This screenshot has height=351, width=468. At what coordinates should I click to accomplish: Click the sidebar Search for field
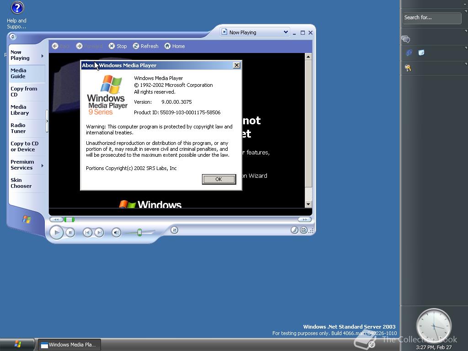432,18
